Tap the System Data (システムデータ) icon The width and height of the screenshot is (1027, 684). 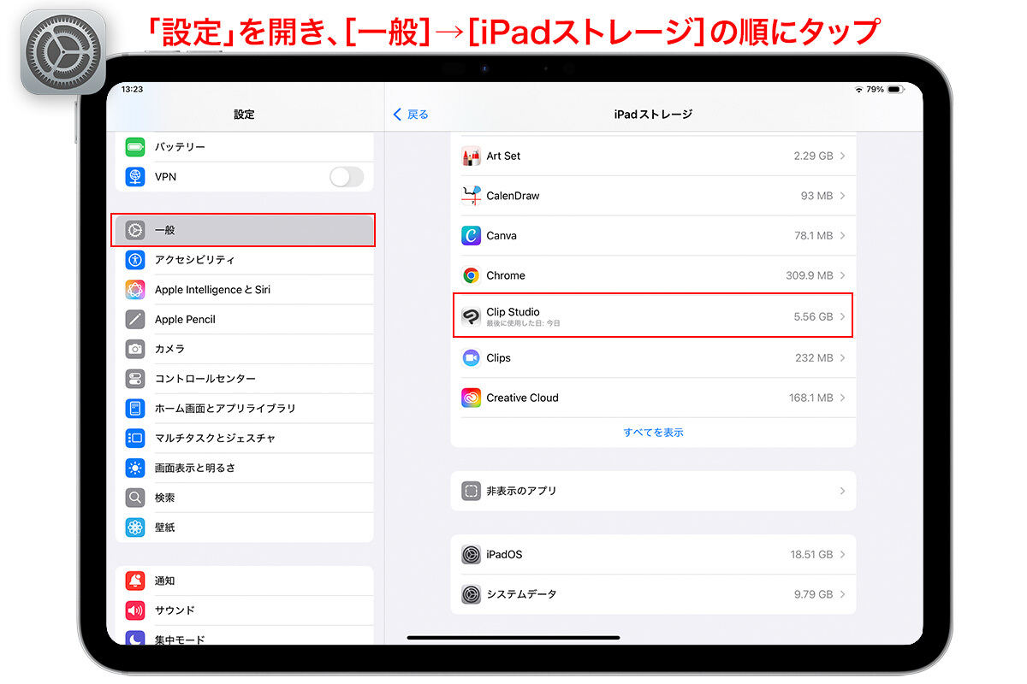point(471,594)
